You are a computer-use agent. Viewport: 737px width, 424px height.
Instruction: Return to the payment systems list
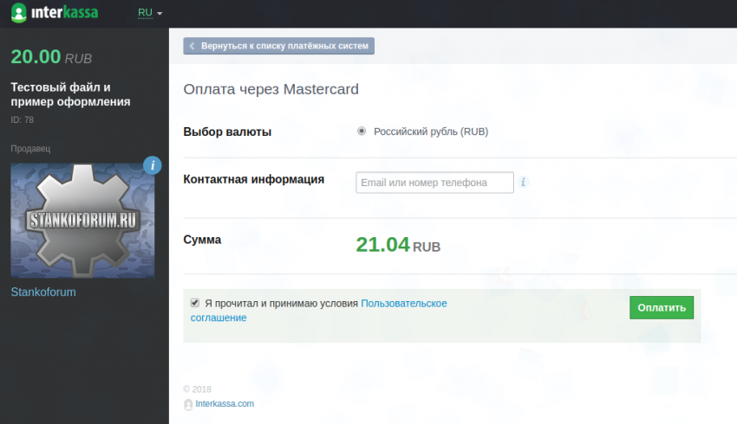tap(278, 46)
